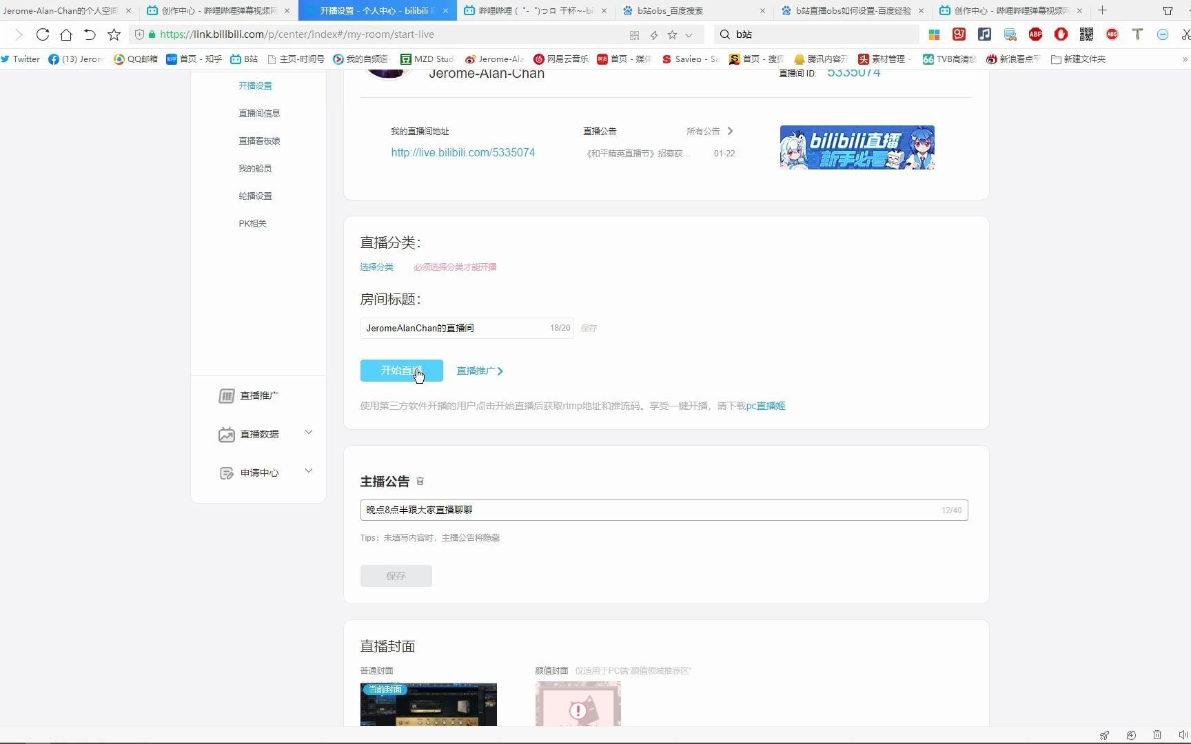The image size is (1191, 744).
Task: Open QR code icon in address bar
Action: [x=634, y=35]
